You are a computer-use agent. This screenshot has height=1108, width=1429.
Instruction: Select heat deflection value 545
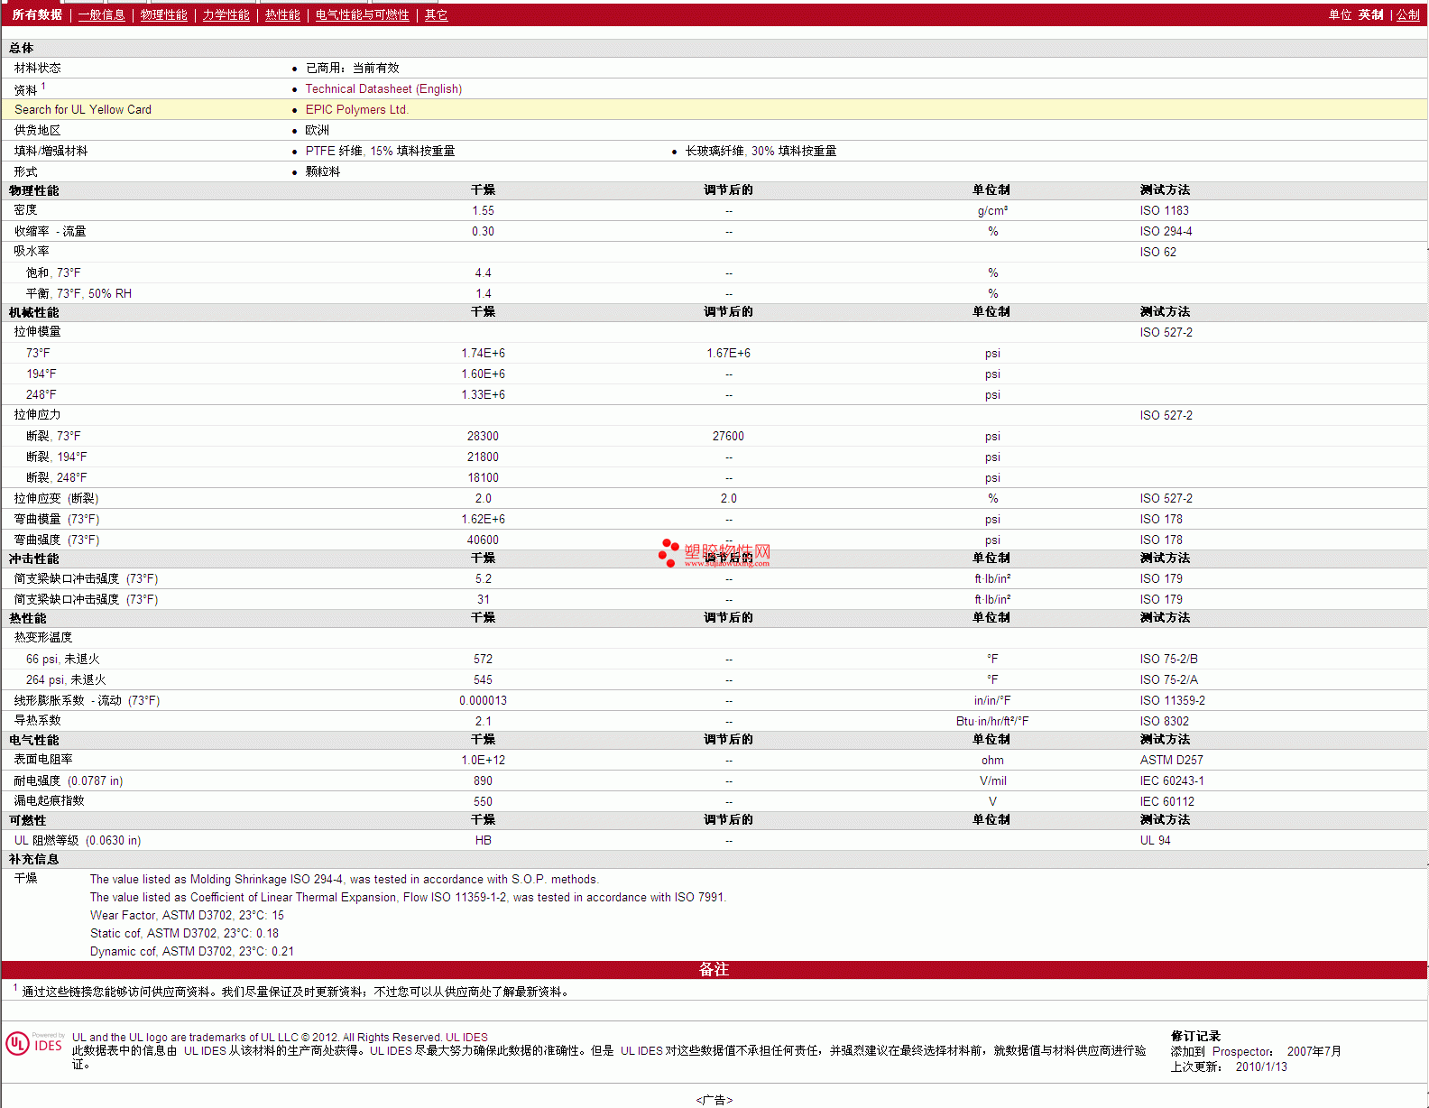point(483,679)
